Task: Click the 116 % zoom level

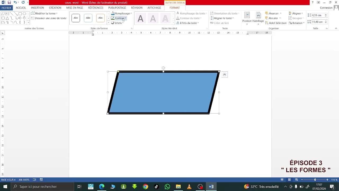Action: 334,180
